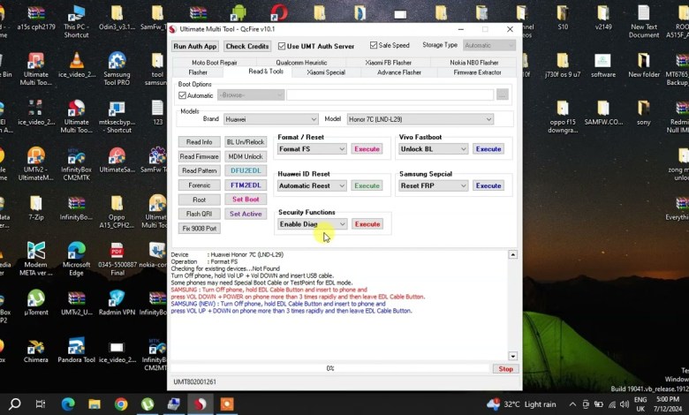Viewport: 689px width, 415px height.
Task: Open the software desktop icon
Action: pyautogui.click(x=602, y=65)
